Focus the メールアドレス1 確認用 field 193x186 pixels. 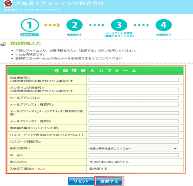coord(134,104)
